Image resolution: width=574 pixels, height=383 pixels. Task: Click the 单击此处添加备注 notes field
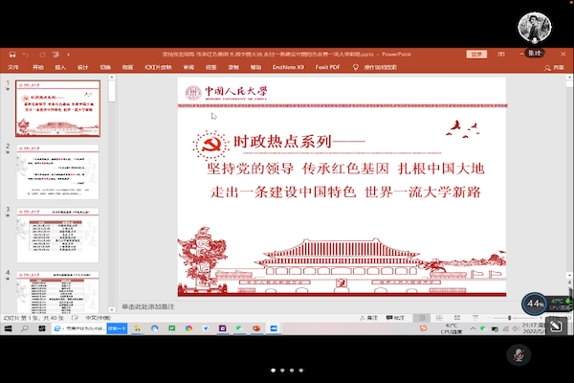click(x=148, y=306)
